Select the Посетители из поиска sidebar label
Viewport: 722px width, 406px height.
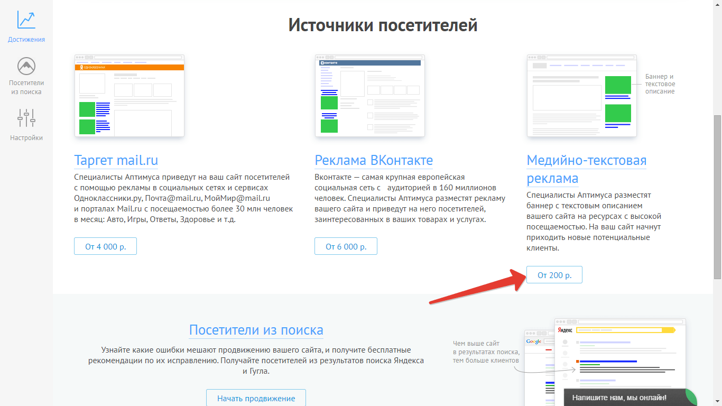pos(26,87)
